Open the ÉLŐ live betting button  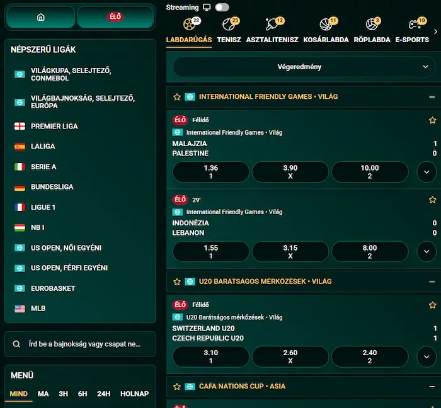tap(115, 17)
